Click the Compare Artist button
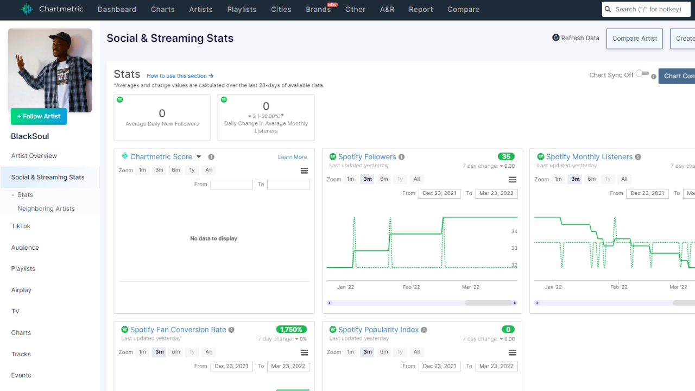695x391 pixels. pos(635,39)
